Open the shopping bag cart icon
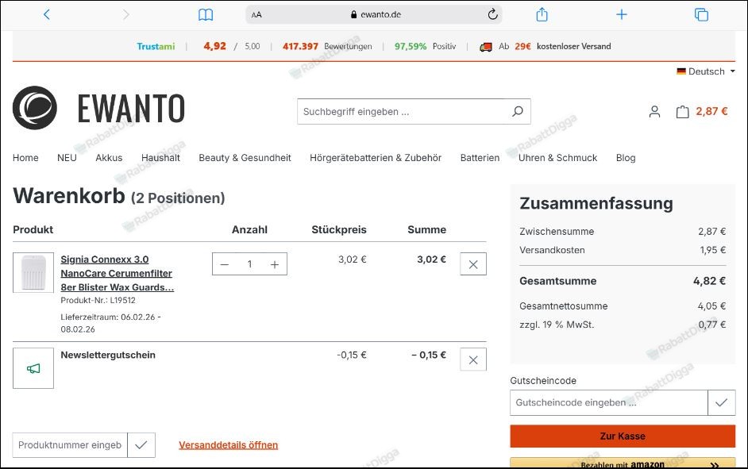Screen dimensions: 748x469 click(x=683, y=112)
